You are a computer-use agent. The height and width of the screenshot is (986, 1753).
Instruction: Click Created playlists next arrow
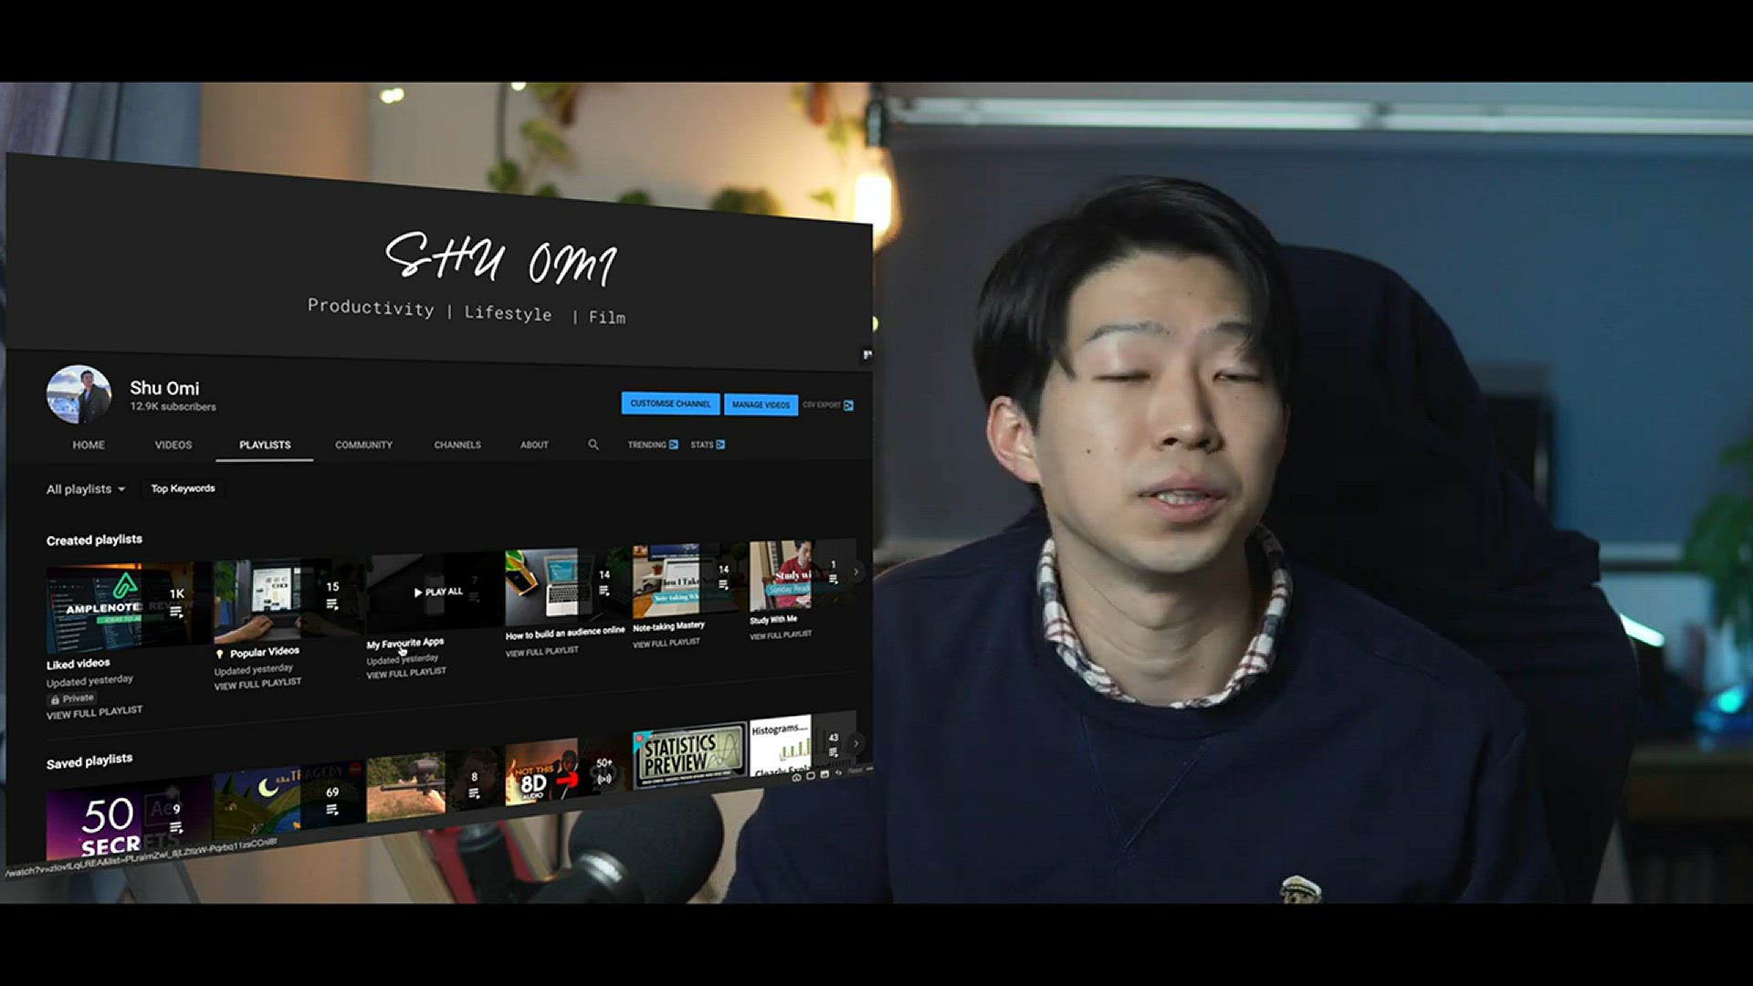(856, 572)
